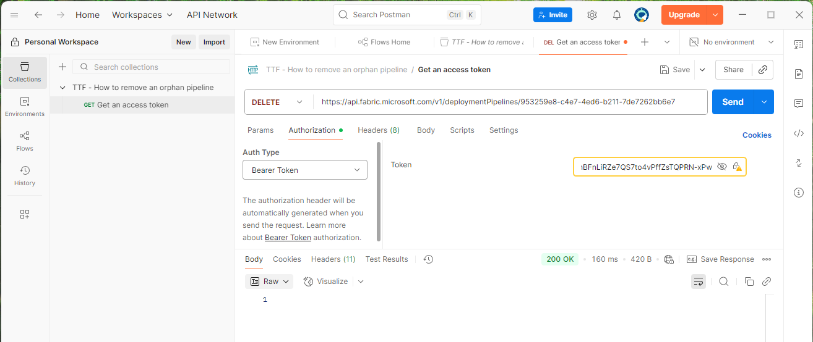This screenshot has width=813, height=342.
Task: Go forward with the right arrow
Action: [60, 15]
